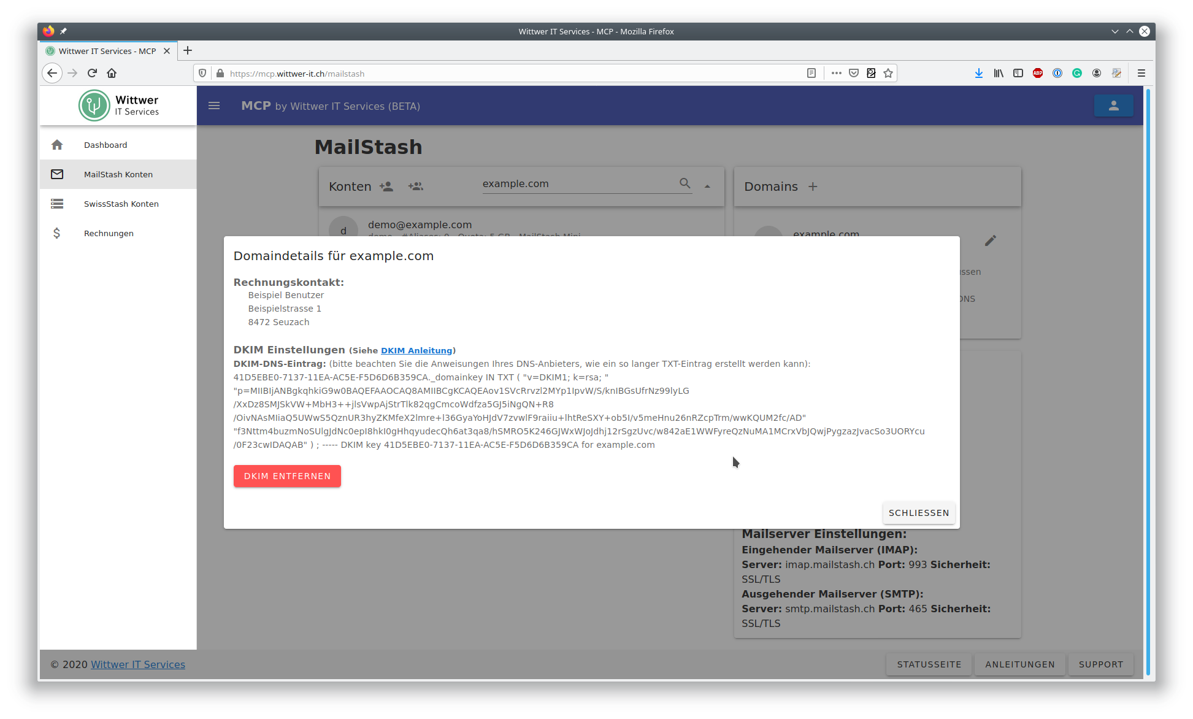Click the tracking protection shield icon
The width and height of the screenshot is (1193, 719).
[x=202, y=73]
